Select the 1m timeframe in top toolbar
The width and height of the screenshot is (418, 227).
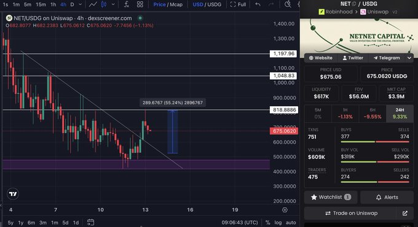pos(16,4)
